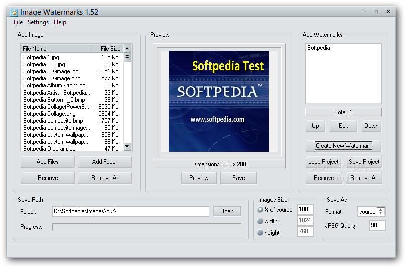This screenshot has width=406, height=268.
Task: Click the file list scrollbar thumb
Action: (x=127, y=57)
